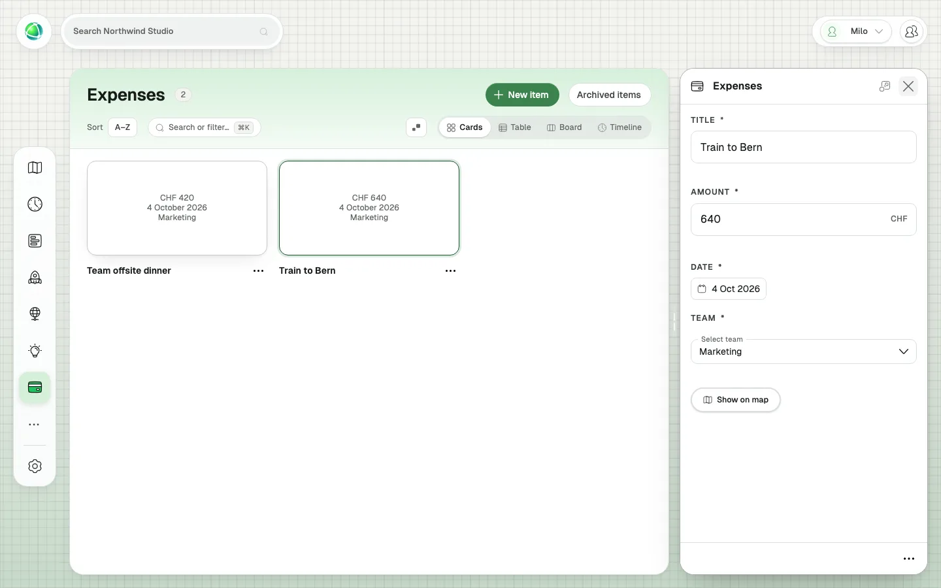Image resolution: width=941 pixels, height=588 pixels.
Task: Edit the Amount field showing 640
Action: (x=803, y=220)
